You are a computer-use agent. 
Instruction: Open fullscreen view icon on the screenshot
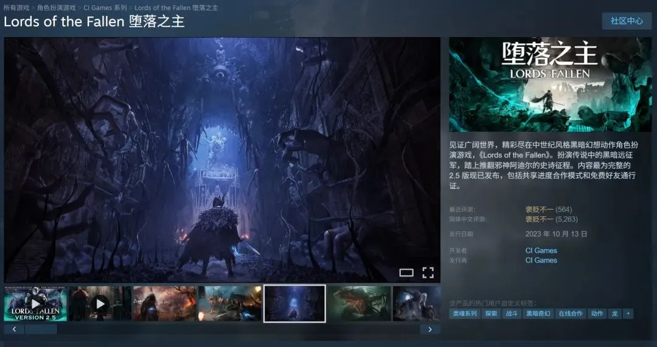428,273
